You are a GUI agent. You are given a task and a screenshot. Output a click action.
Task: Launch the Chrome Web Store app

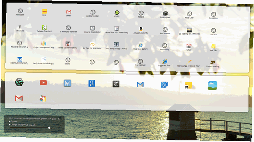pyautogui.click(x=43, y=98)
